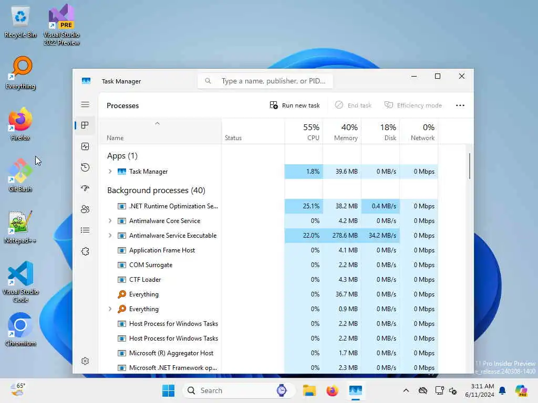The width and height of the screenshot is (538, 403).
Task: Select the Chromium desktop shortcut
Action: (20, 330)
